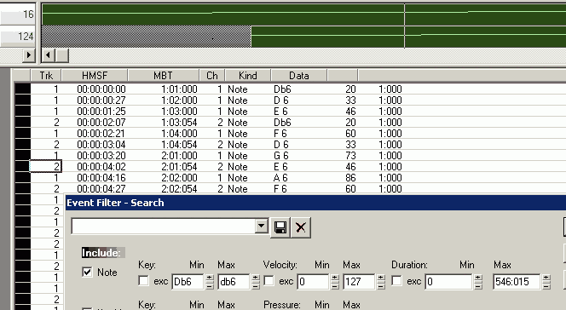Adjust the Velocity Min spinner arrows
The image size is (566, 310).
pos(335,282)
